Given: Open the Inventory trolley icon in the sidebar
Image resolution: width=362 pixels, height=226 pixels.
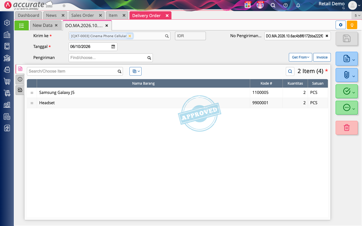Looking at the screenshot, I should (x=7, y=93).
